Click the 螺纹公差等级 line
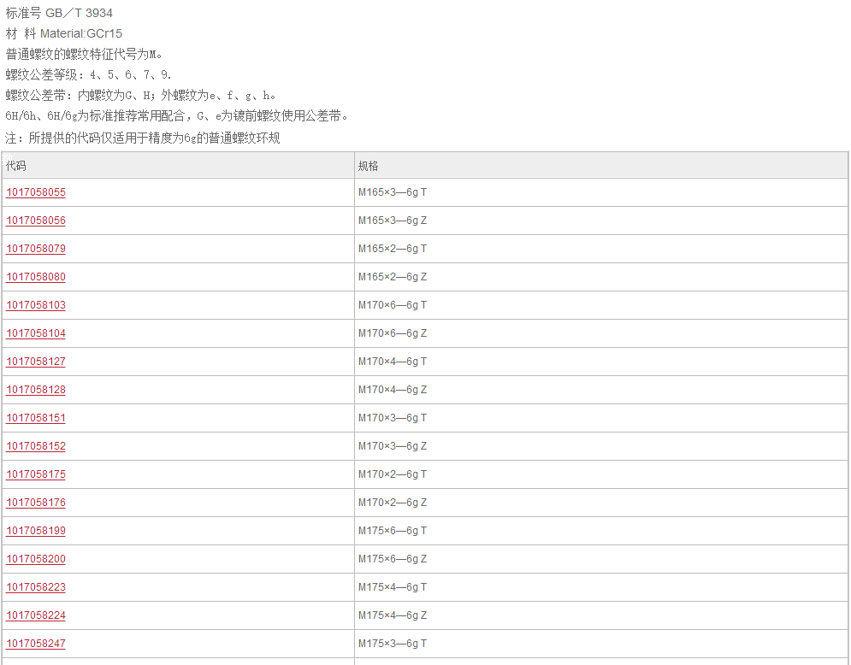 click(x=88, y=75)
